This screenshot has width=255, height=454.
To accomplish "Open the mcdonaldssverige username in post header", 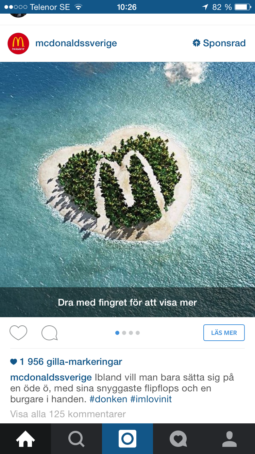I will [76, 43].
